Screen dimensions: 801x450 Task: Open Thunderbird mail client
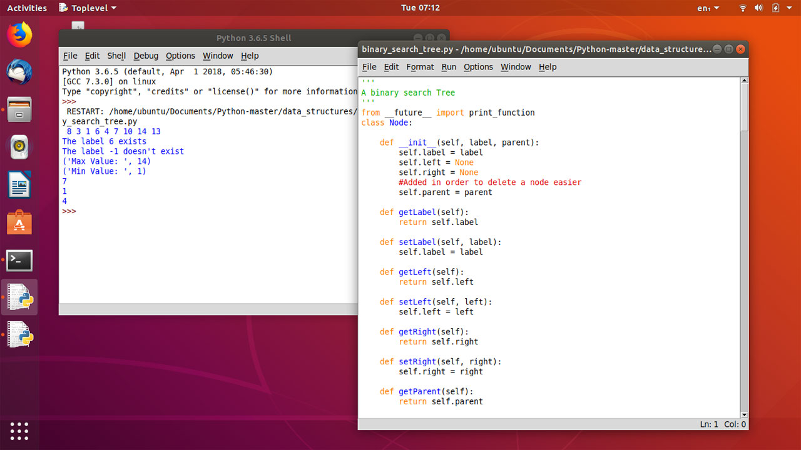point(19,72)
